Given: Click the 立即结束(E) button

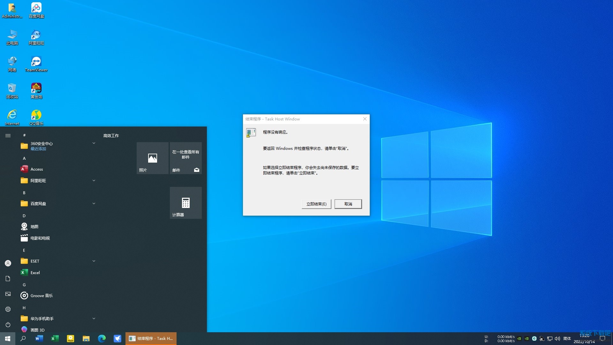Looking at the screenshot, I should [316, 204].
